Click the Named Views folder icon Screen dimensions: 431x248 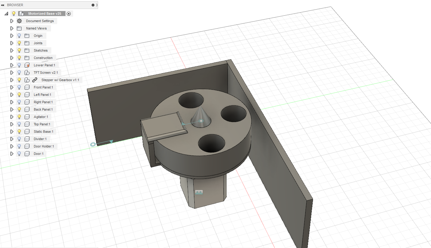(x=19, y=28)
